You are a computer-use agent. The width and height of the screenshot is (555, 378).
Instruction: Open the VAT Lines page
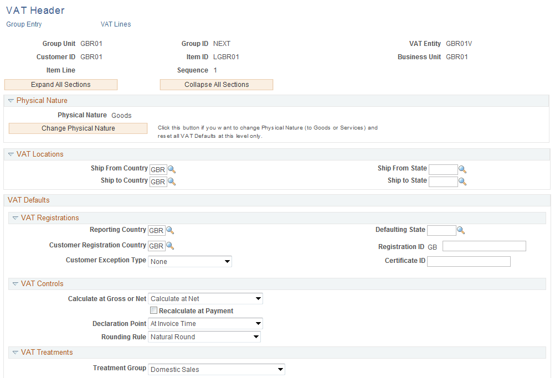[x=115, y=24]
